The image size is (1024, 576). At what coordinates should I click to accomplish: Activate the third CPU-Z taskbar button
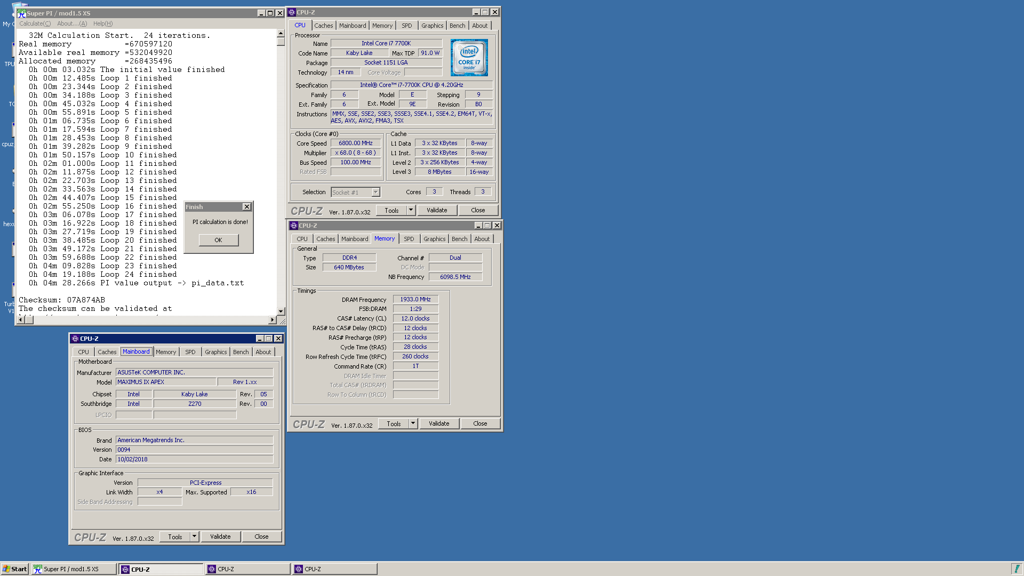point(335,569)
